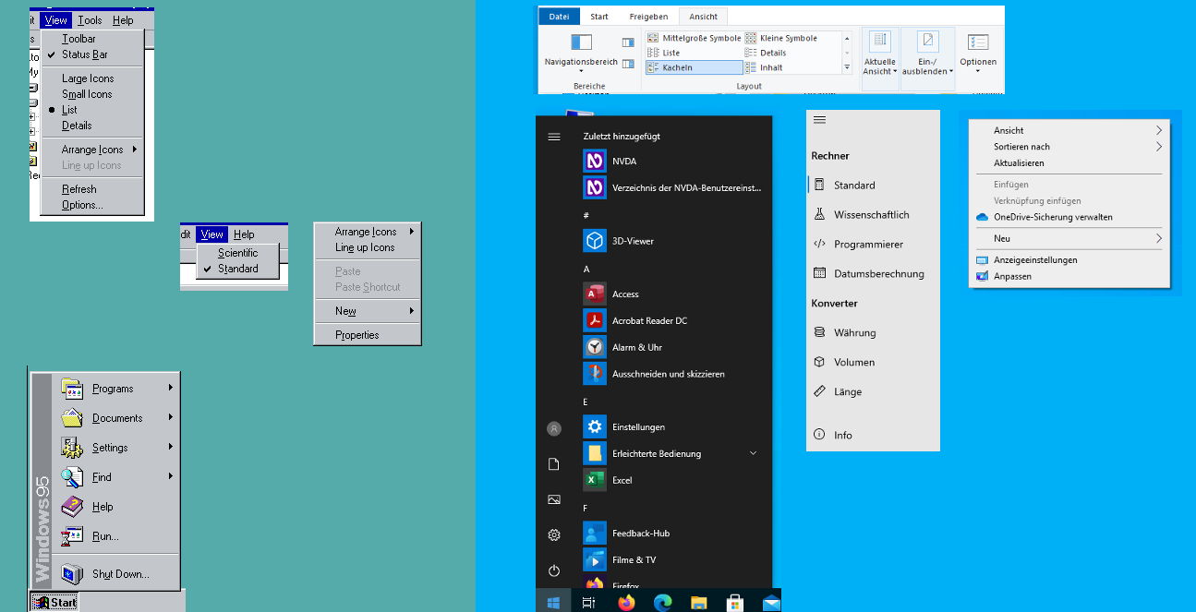Click the Shut Down icon in Windows 95 Start menu
The image size is (1196, 612).
point(72,573)
